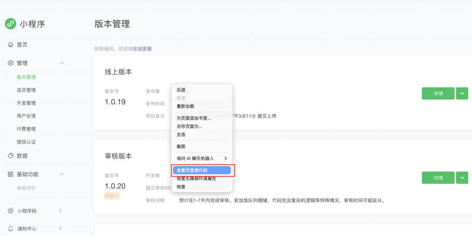The image size is (472, 236).
Task: Expand the 通知中心 sidebar arrow
Action: click(x=60, y=229)
